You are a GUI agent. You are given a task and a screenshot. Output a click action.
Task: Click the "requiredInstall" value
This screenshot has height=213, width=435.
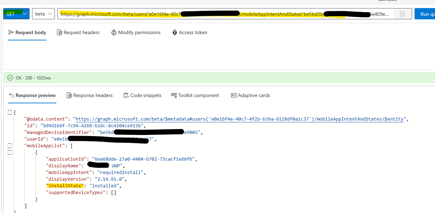(x=121, y=172)
